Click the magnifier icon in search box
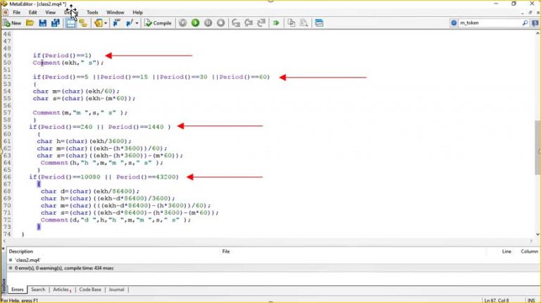Screen dimensions: 541x303 (x=525, y=23)
